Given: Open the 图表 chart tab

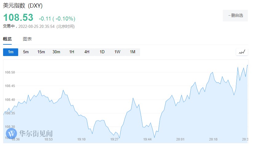Looking at the screenshot, I should point(27,39).
